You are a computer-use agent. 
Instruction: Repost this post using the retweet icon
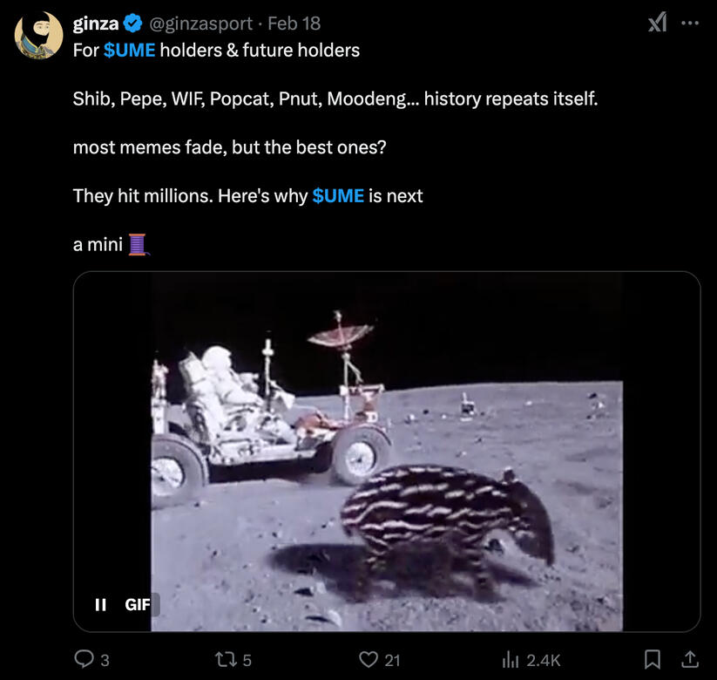[x=225, y=660]
